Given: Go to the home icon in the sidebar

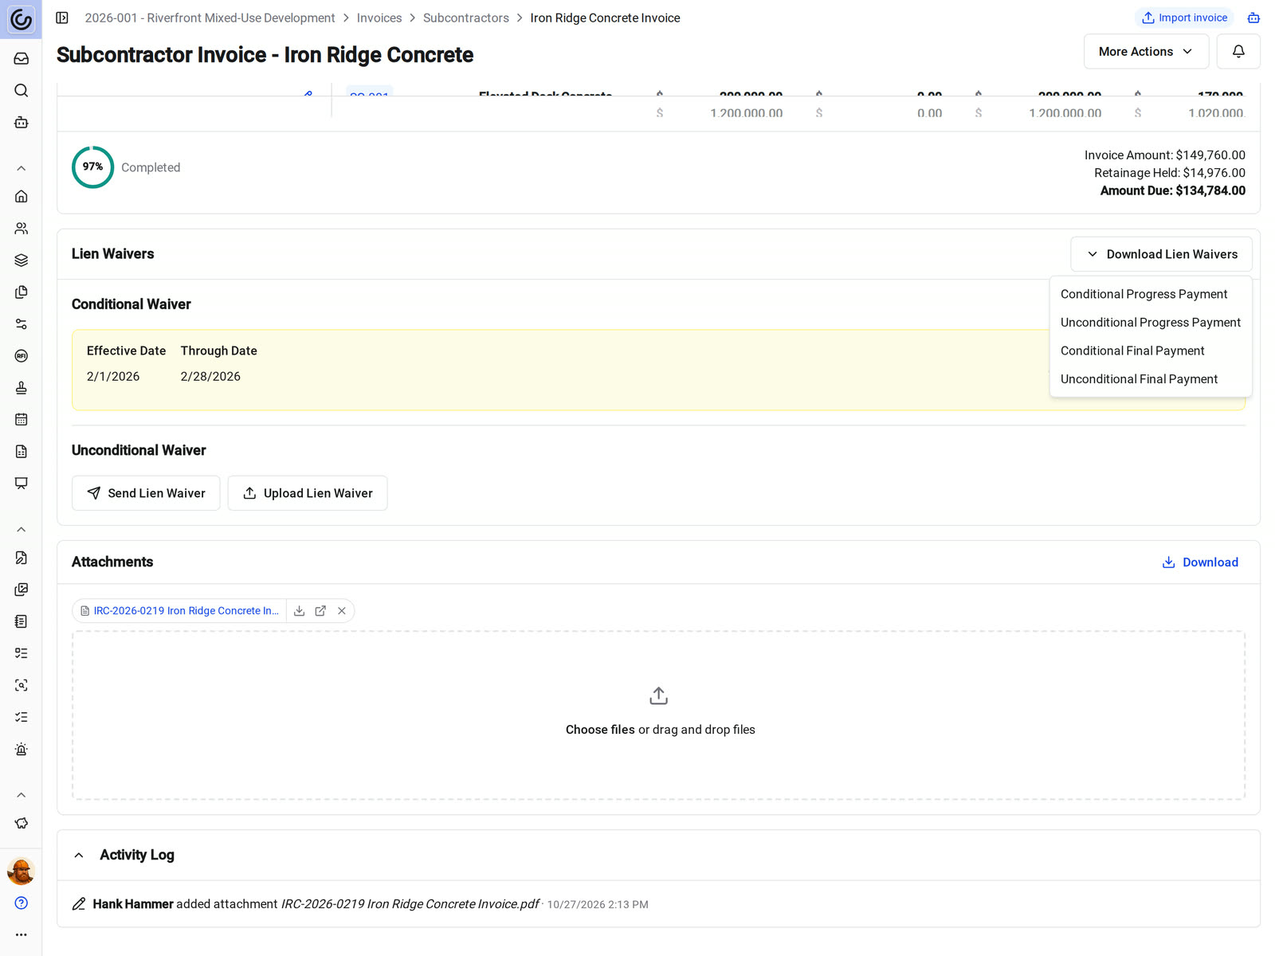Looking at the screenshot, I should click(x=22, y=197).
